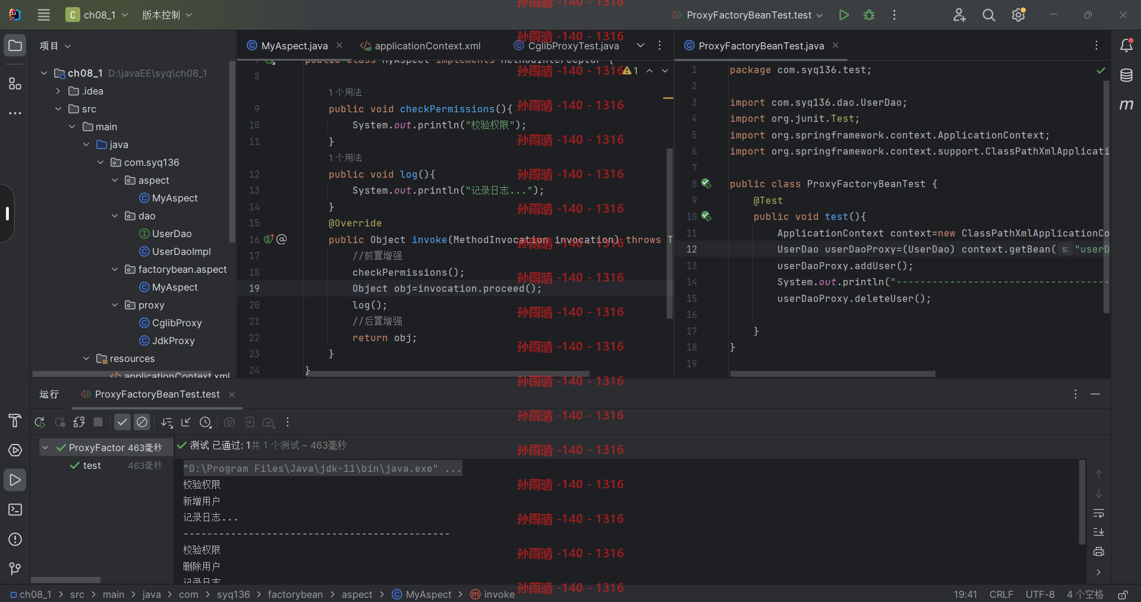
Task: Open sort tests options in Run toolbar
Action: tap(167, 422)
